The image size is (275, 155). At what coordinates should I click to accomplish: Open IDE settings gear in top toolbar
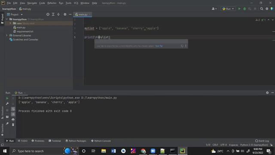267,9
